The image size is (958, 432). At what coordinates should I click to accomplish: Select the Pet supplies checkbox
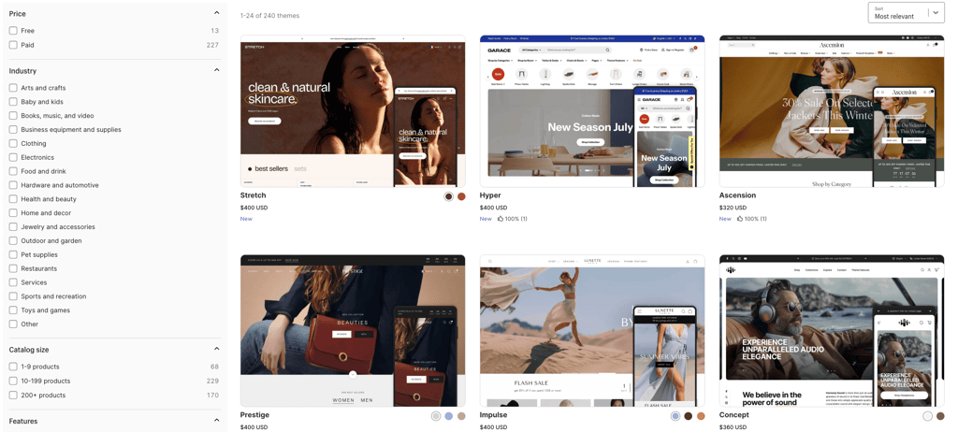(x=13, y=254)
